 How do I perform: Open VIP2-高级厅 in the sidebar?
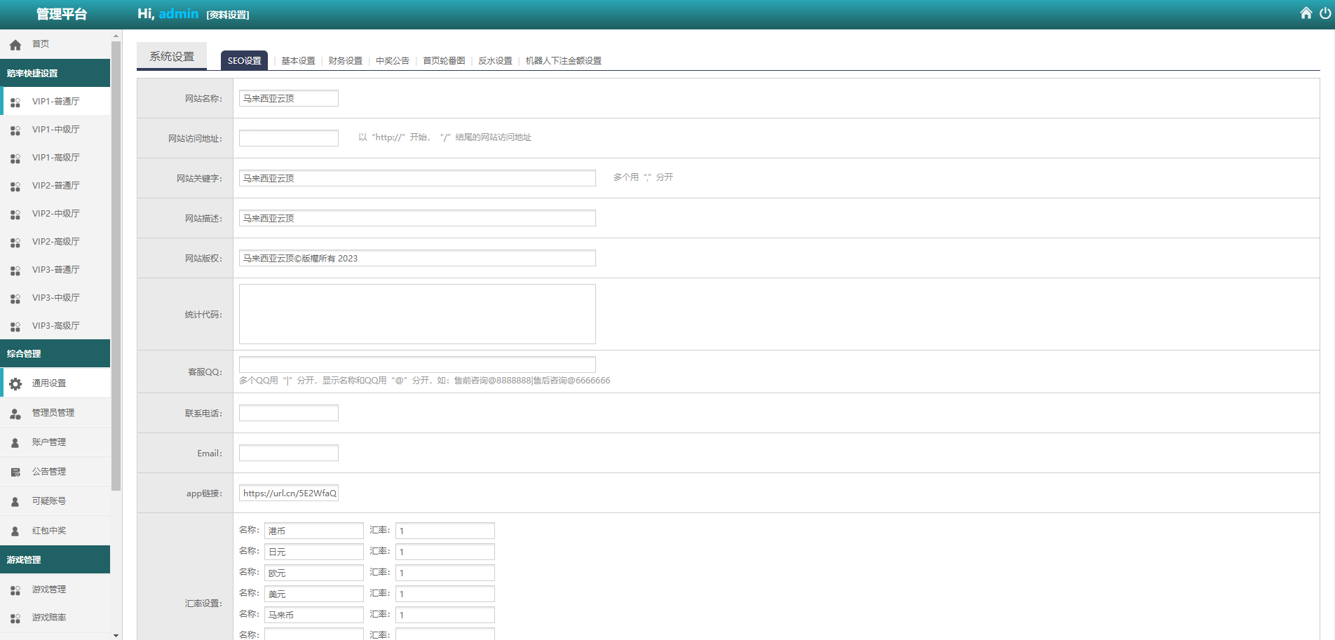pyautogui.click(x=55, y=242)
